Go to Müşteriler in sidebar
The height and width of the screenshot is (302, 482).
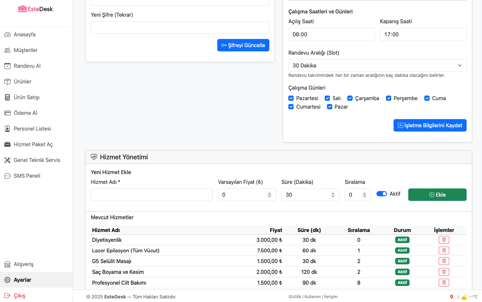pos(26,50)
